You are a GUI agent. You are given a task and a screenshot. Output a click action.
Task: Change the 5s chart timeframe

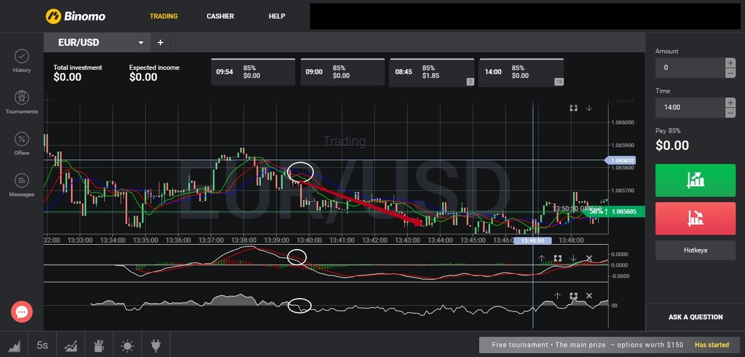point(43,345)
